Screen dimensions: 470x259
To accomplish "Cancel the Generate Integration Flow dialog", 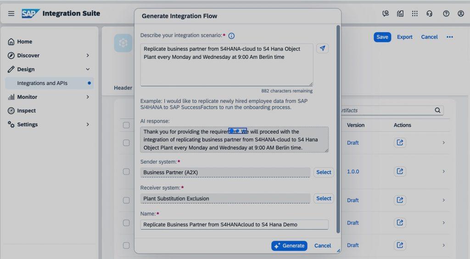I will [323, 246].
